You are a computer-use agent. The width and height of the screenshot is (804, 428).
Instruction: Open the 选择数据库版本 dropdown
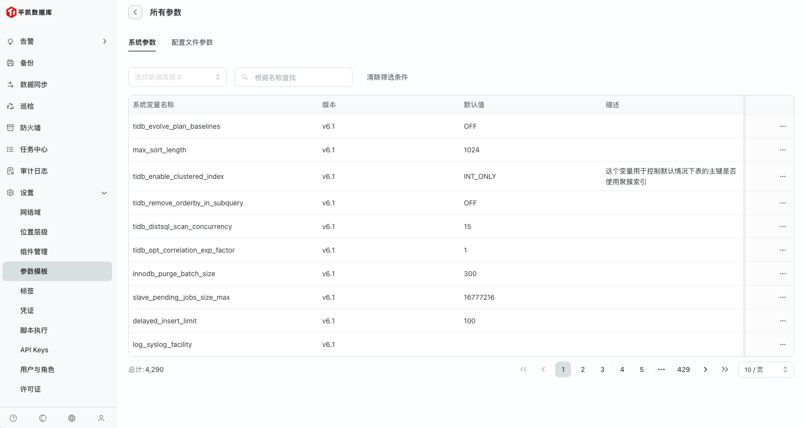(x=177, y=77)
